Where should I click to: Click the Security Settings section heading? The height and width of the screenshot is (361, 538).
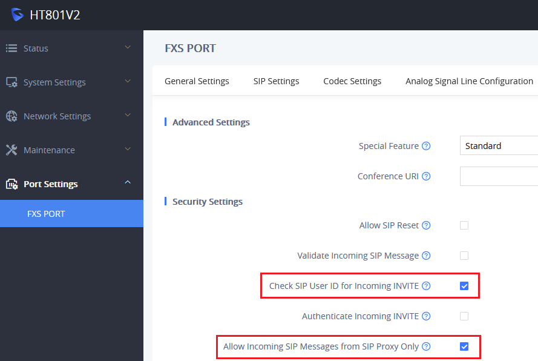(207, 202)
